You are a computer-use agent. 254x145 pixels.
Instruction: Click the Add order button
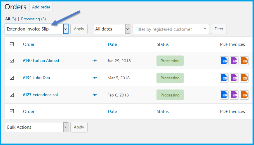41,7
